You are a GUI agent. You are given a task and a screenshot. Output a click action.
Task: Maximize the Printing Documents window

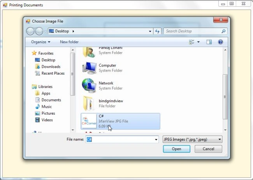point(232,4)
